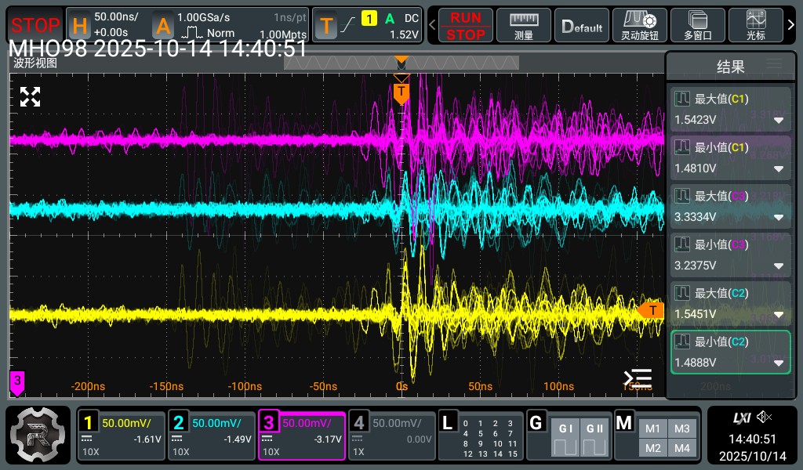
Task: Open the 光标 cursor tool
Action: (755, 25)
